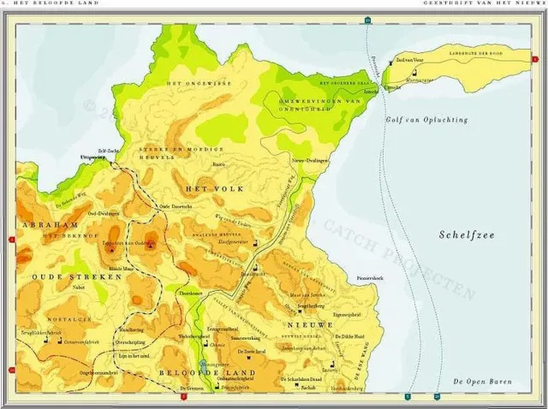Viewport: 548px width, 409px height.
Task: Click the Zoeterij factory icon
Action: pyautogui.click(x=333, y=364)
